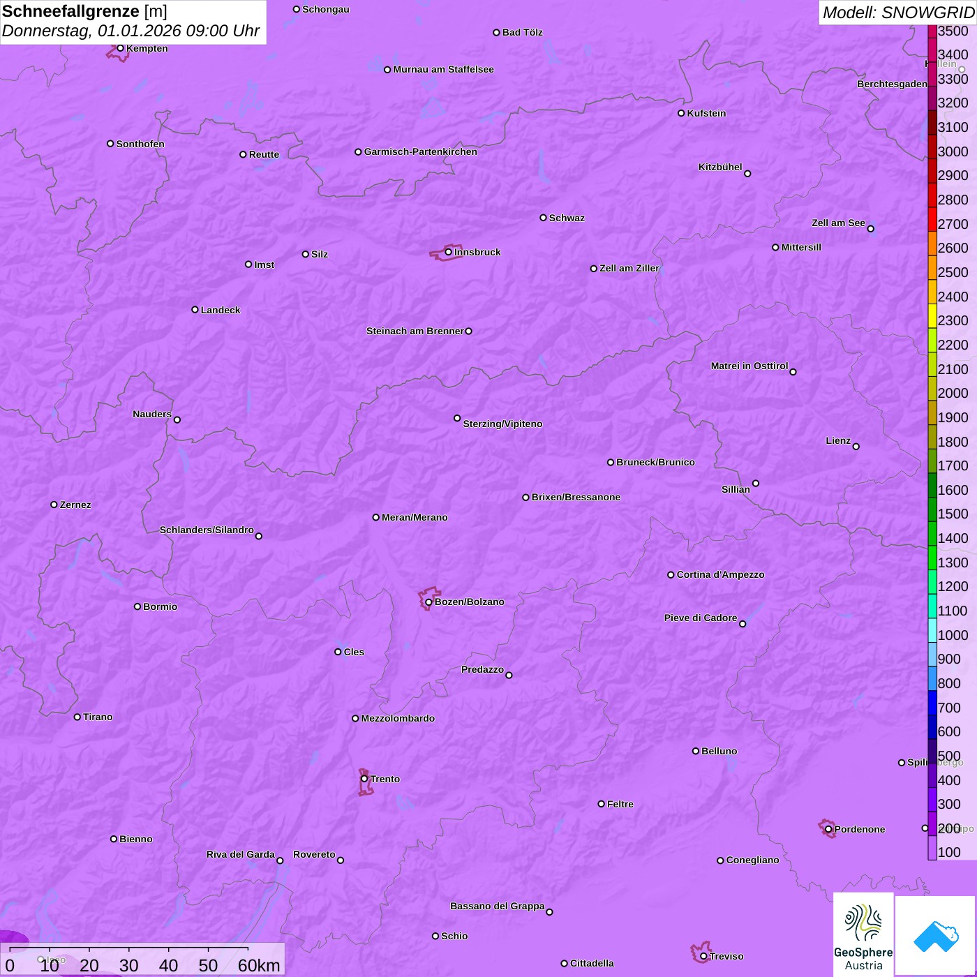Image resolution: width=977 pixels, height=977 pixels.
Task: Choose the Landeck location marker
Action: [195, 310]
